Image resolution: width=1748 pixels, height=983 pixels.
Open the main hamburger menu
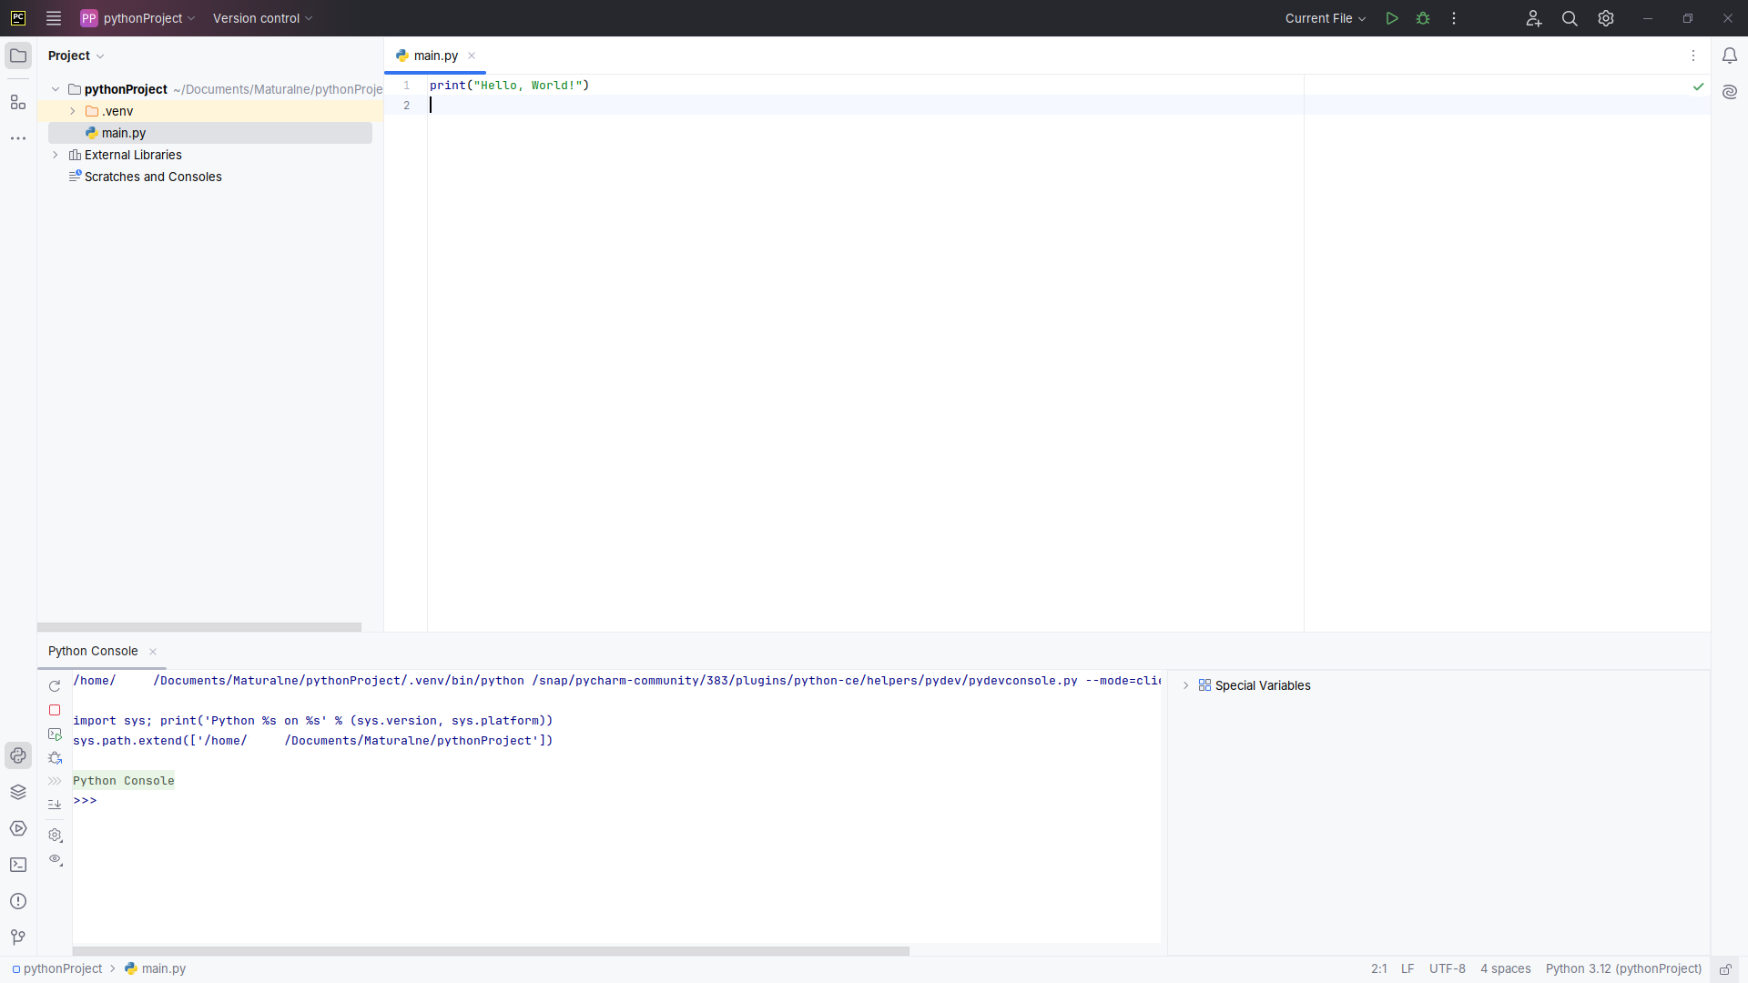54,18
